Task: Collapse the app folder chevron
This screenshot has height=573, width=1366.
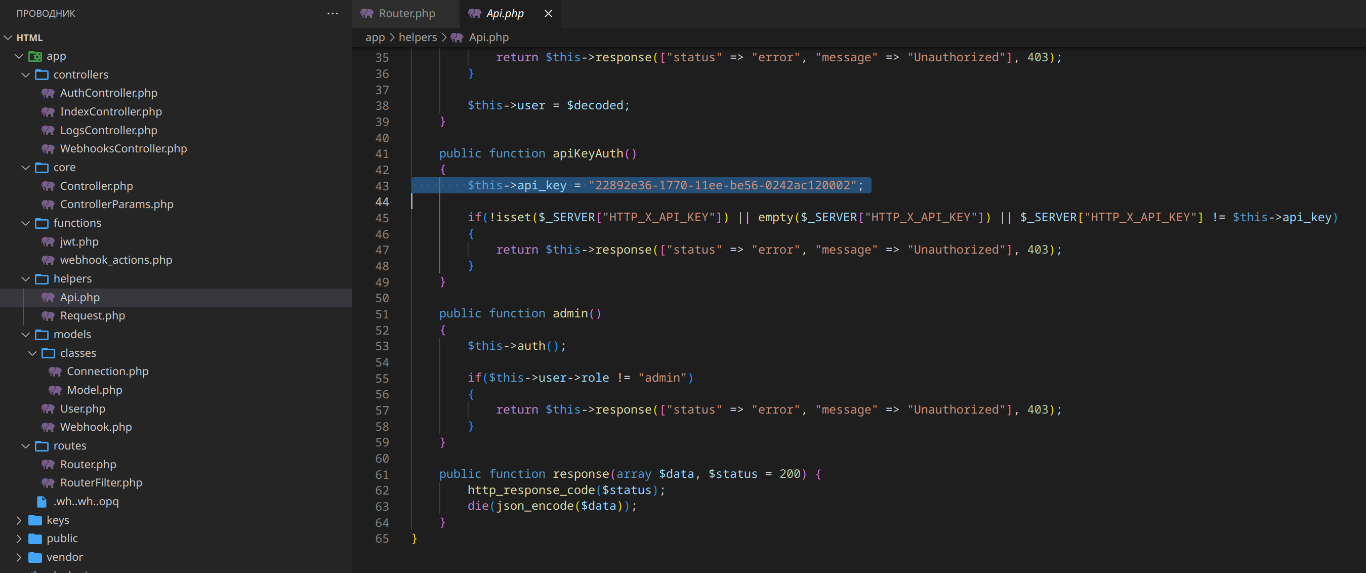Action: pos(19,56)
